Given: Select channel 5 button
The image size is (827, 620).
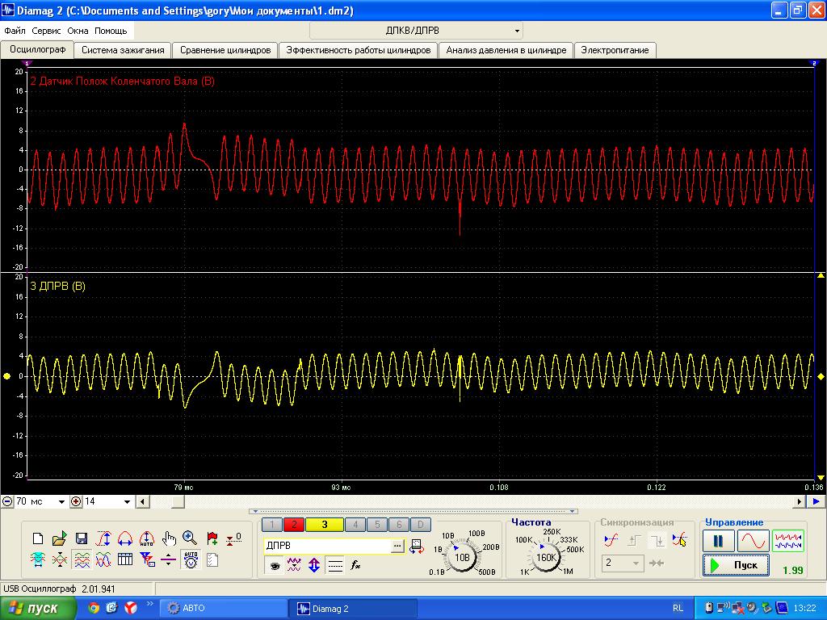Looking at the screenshot, I should coord(377,525).
